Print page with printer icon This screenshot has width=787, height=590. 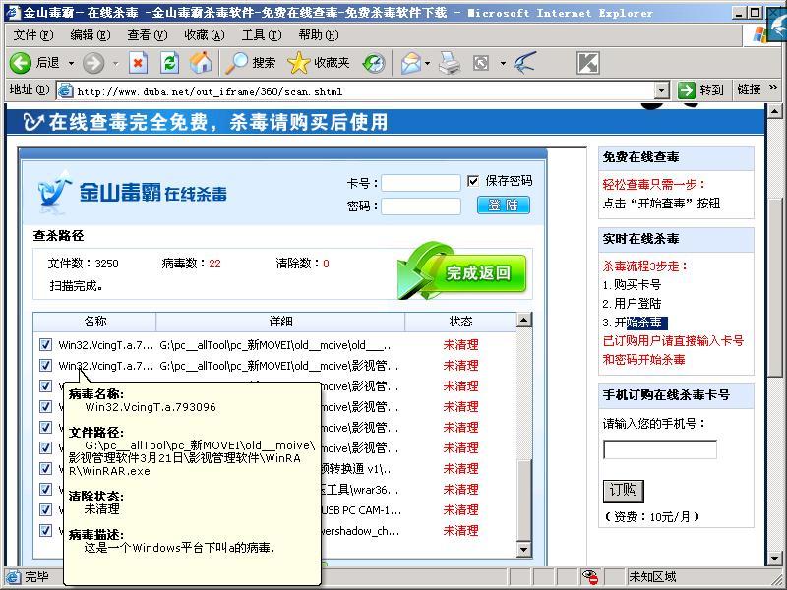(450, 63)
